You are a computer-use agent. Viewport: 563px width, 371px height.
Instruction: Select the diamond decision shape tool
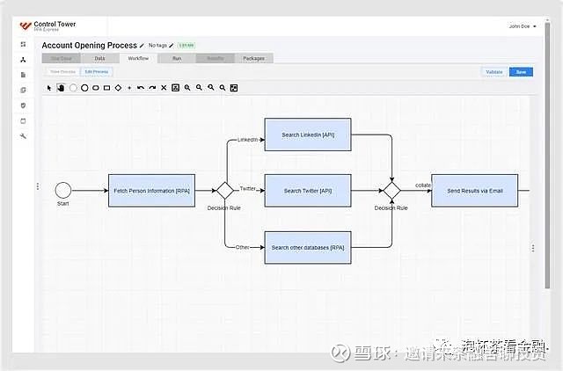tap(118, 88)
